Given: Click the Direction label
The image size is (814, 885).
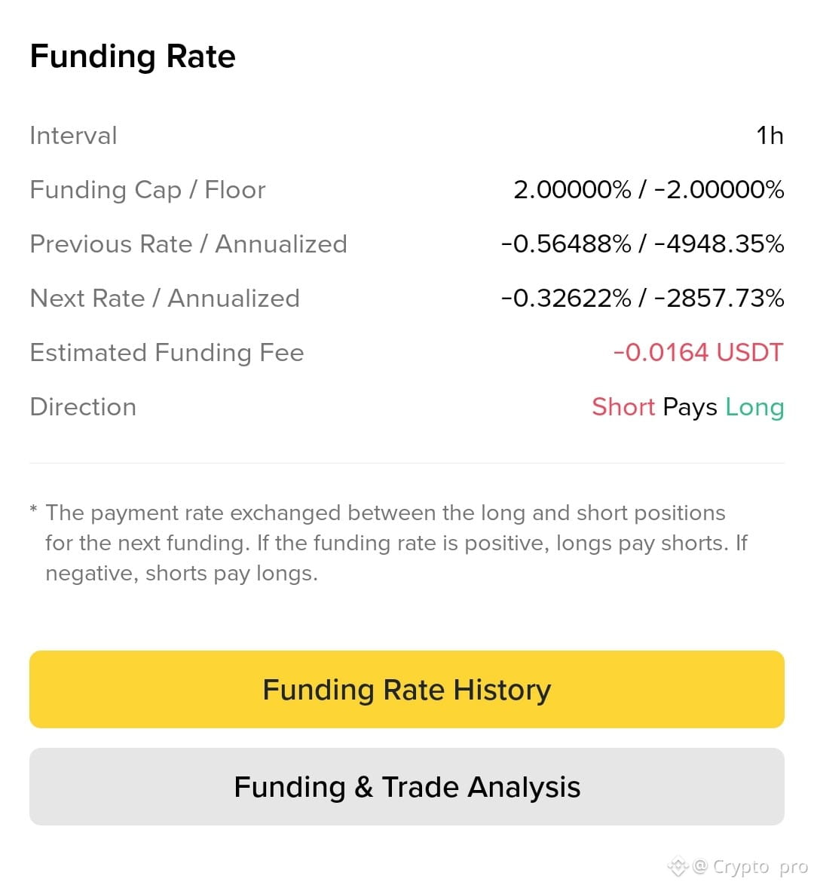Looking at the screenshot, I should click(83, 407).
